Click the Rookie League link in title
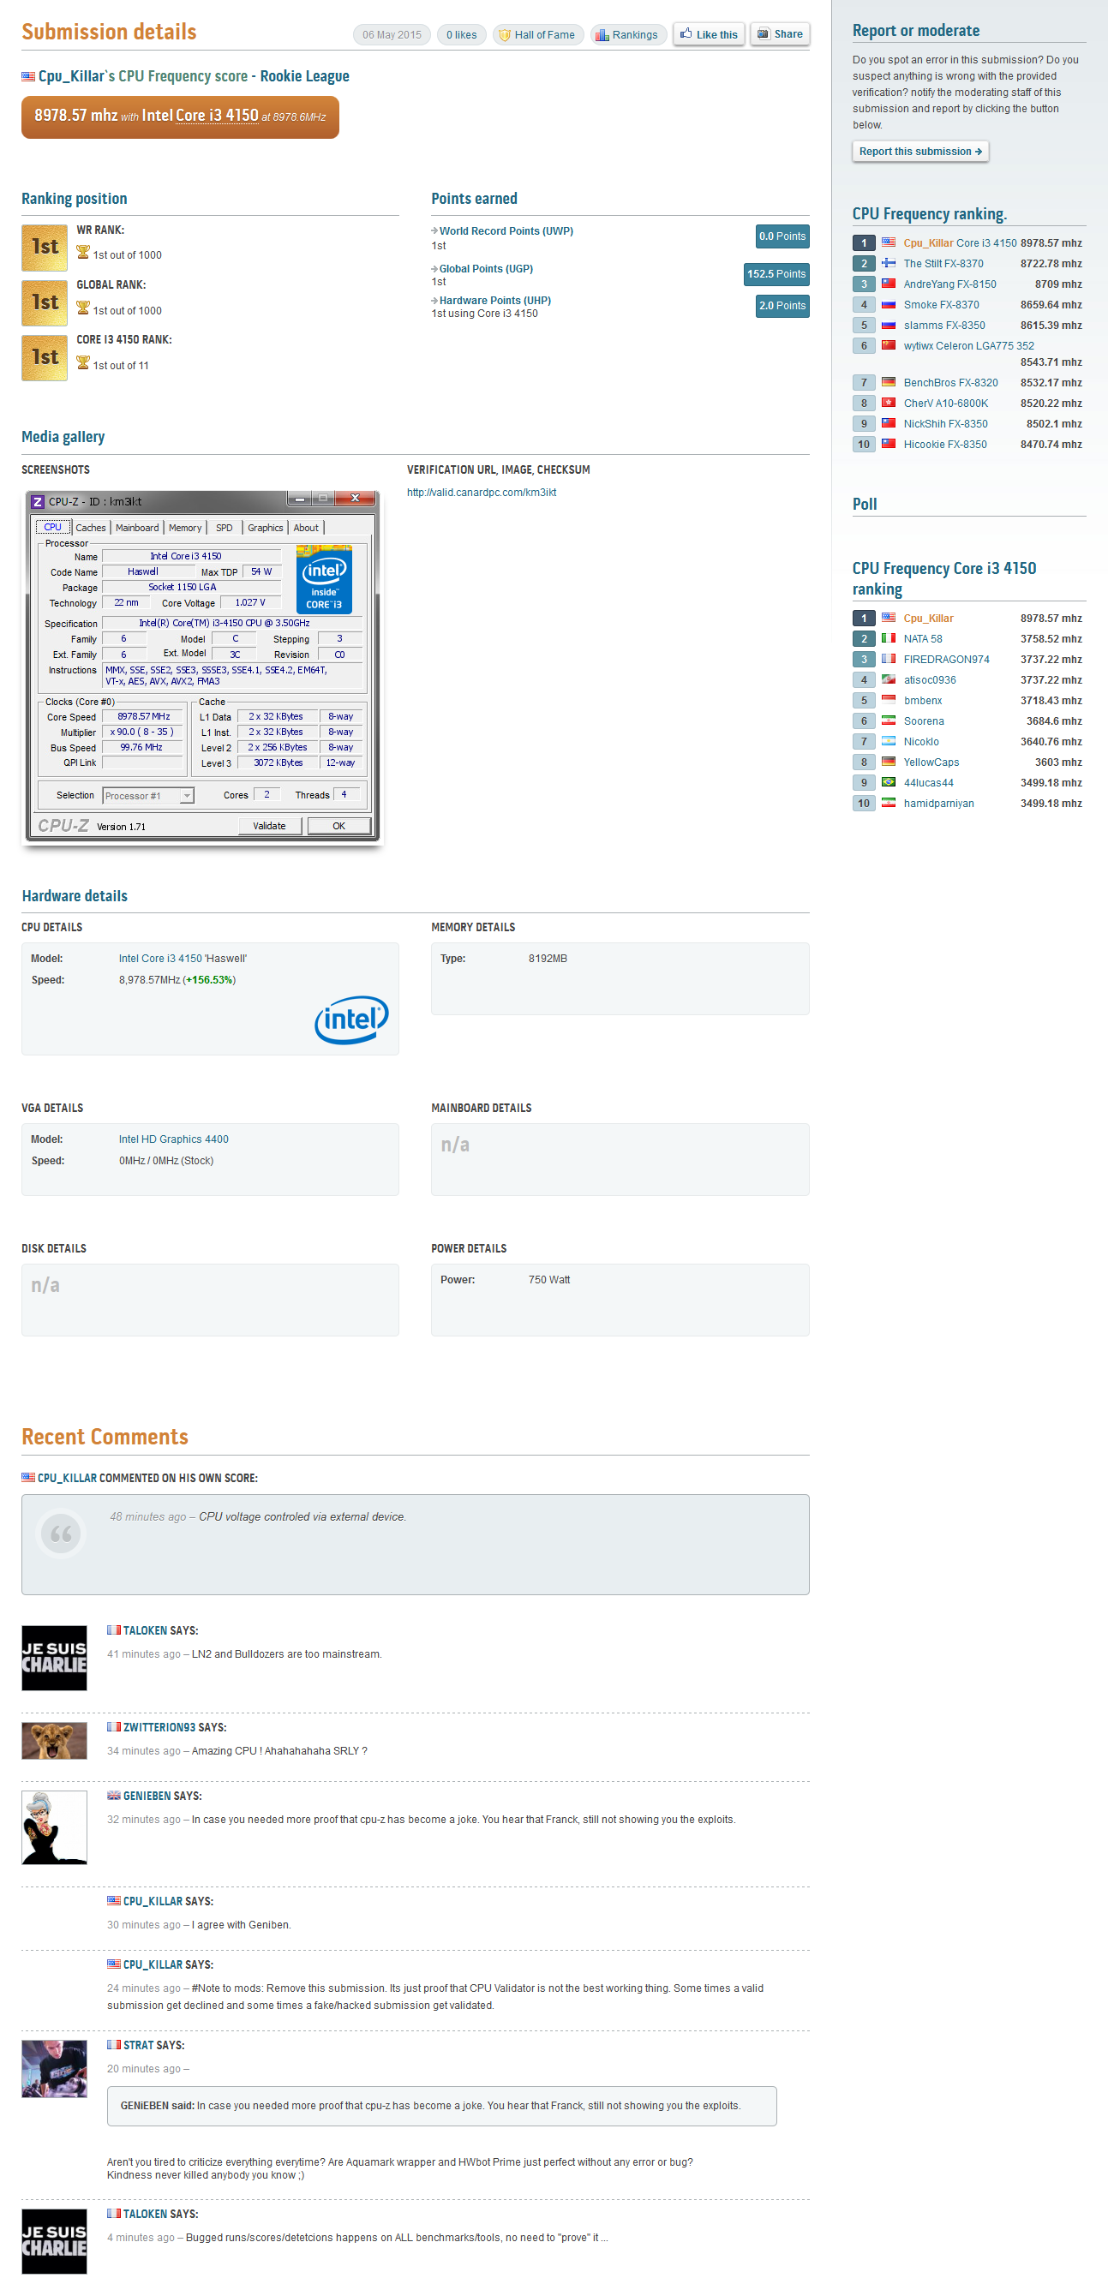Viewport: 1108px width, 2296px height. pyautogui.click(x=305, y=76)
